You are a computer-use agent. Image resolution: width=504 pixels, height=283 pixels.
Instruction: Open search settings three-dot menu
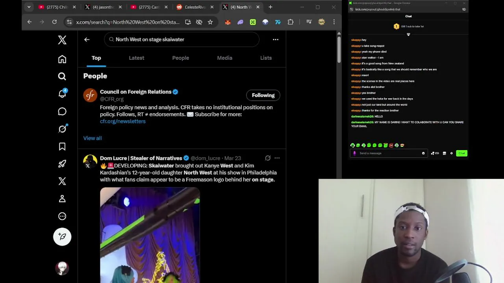tap(276, 39)
